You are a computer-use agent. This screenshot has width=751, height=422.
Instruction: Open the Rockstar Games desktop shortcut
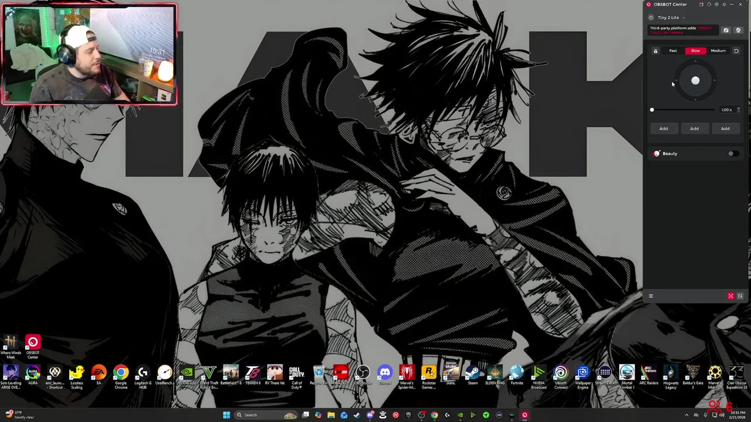tap(429, 376)
